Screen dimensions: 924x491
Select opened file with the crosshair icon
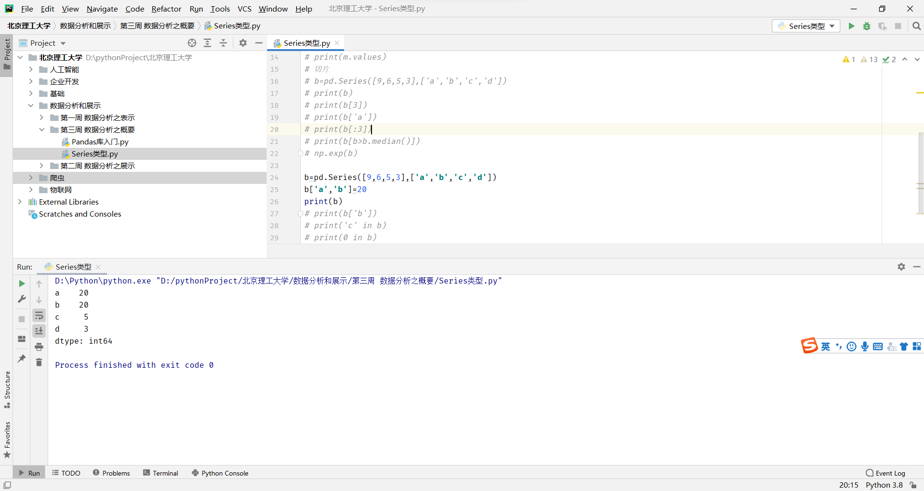pos(192,43)
